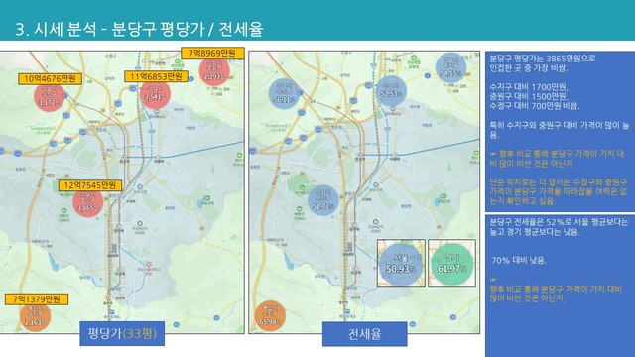Viewport: 635px width, 357px height.
Task: Select the blue 50.55% jeonse bubble
Action: click(450, 67)
